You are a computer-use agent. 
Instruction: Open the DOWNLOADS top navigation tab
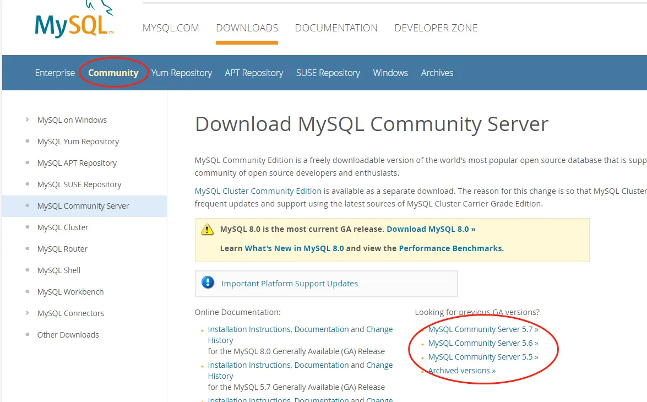(247, 28)
